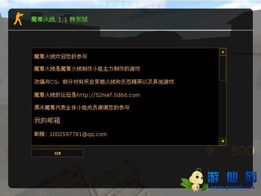Click the line 魔尊火线欢迎您的参与
The height and width of the screenshot is (196, 261).
pos(60,56)
